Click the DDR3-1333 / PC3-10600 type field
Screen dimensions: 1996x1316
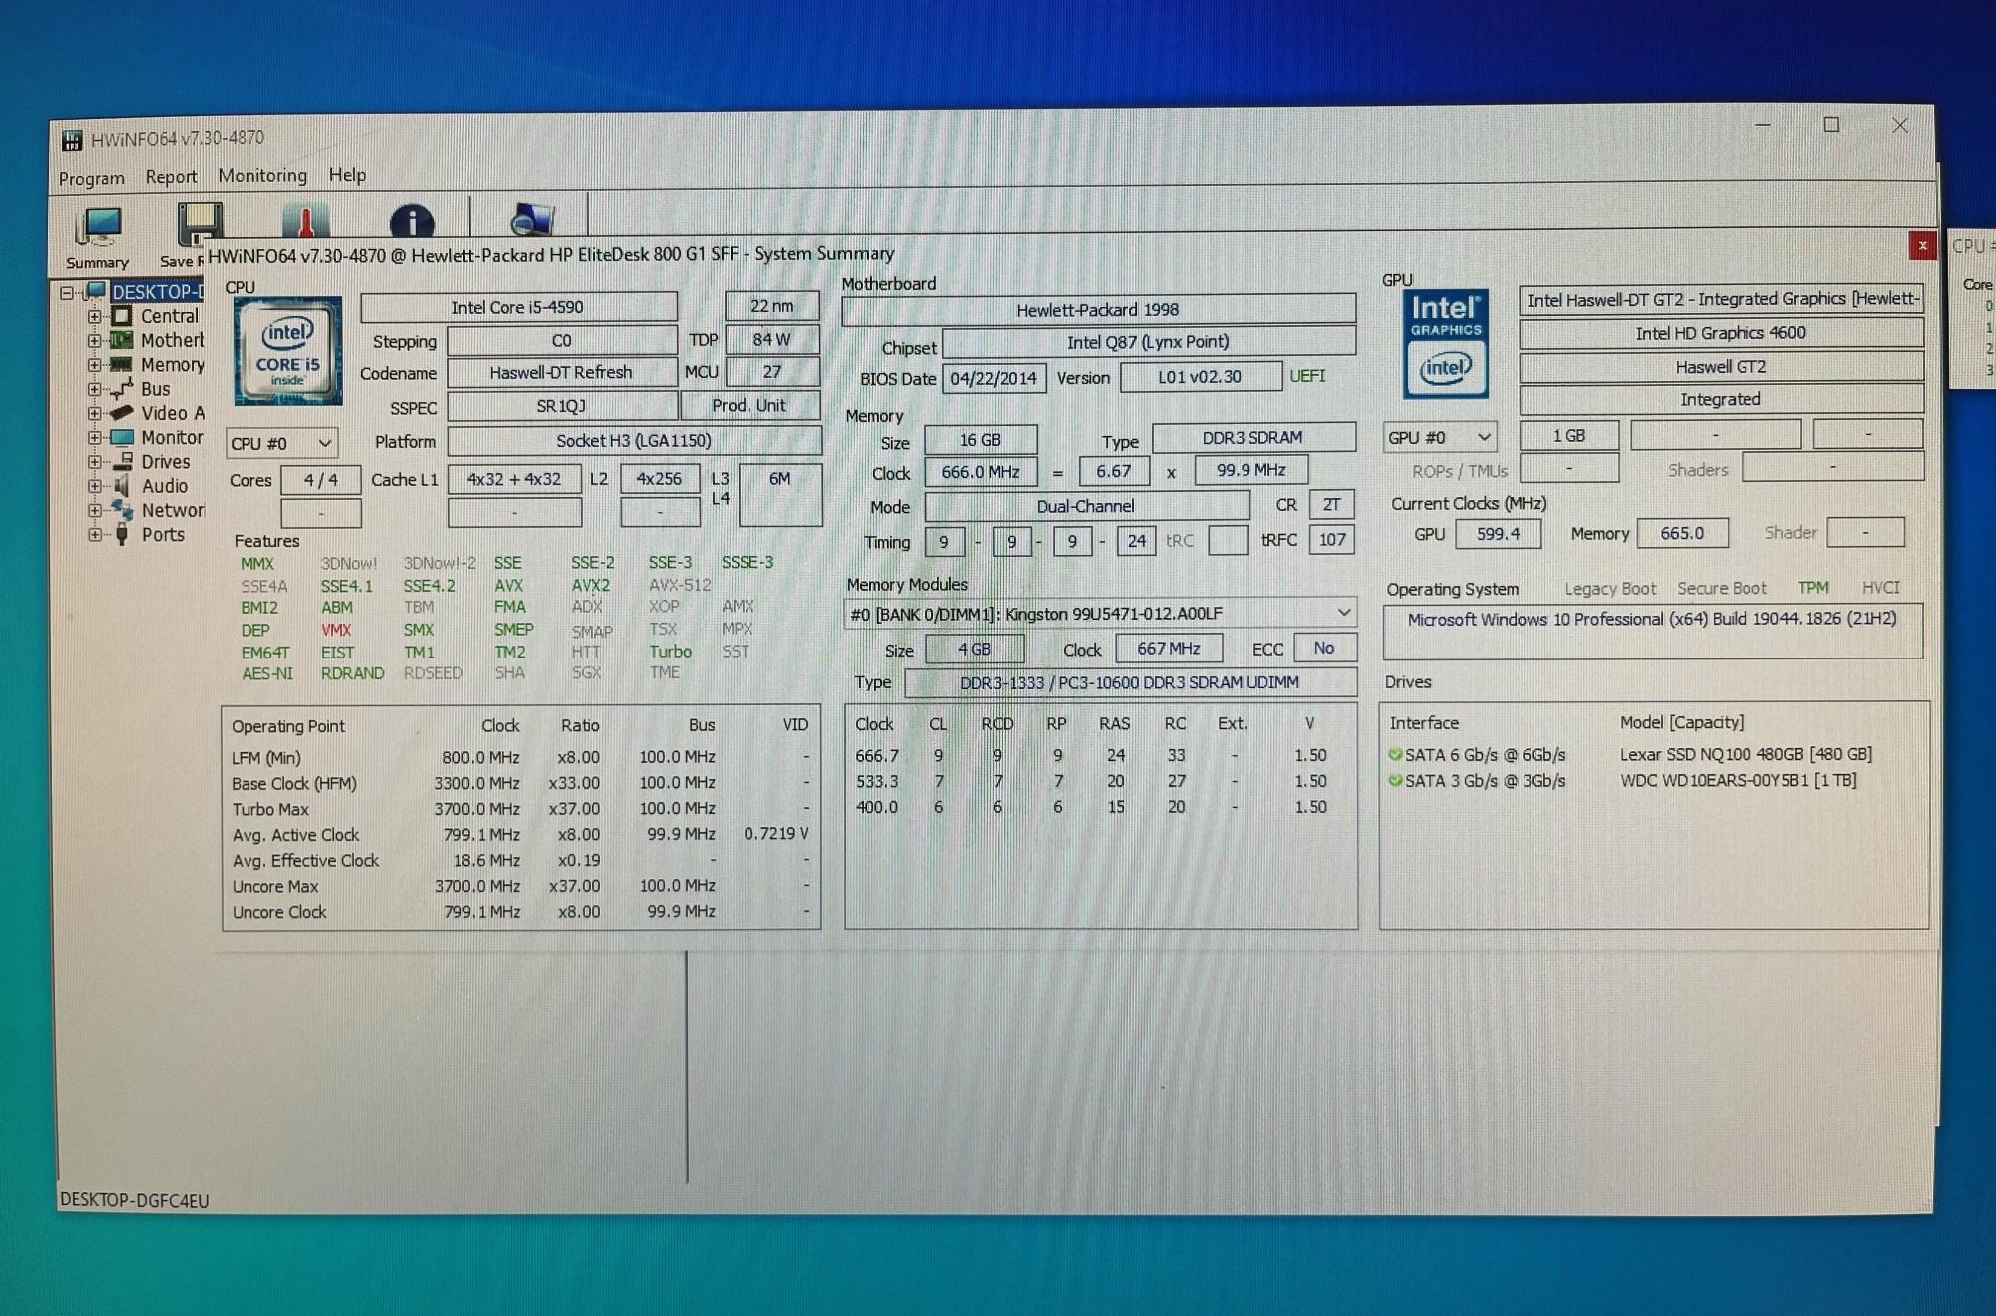[1130, 682]
